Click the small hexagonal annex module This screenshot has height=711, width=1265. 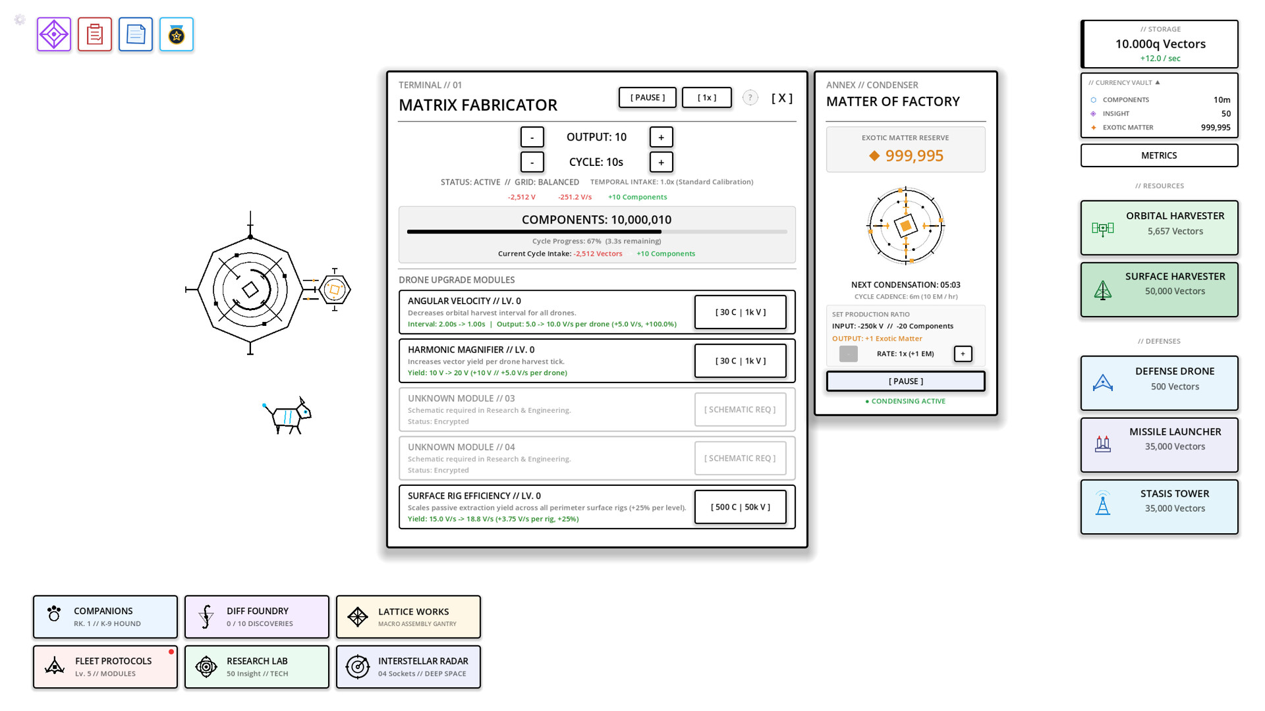coord(335,290)
